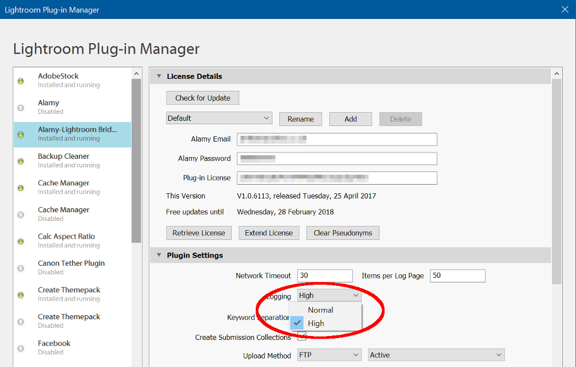Select the Backup Cleaner plug-in
Screen dimensions: 576x367
click(72, 160)
